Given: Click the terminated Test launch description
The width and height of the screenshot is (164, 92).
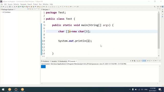Looking at the screenshot, I should (x=84, y=64).
